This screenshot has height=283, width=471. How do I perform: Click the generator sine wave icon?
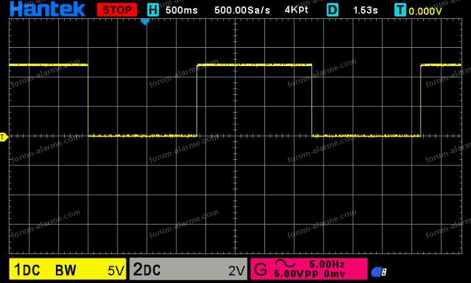279,265
